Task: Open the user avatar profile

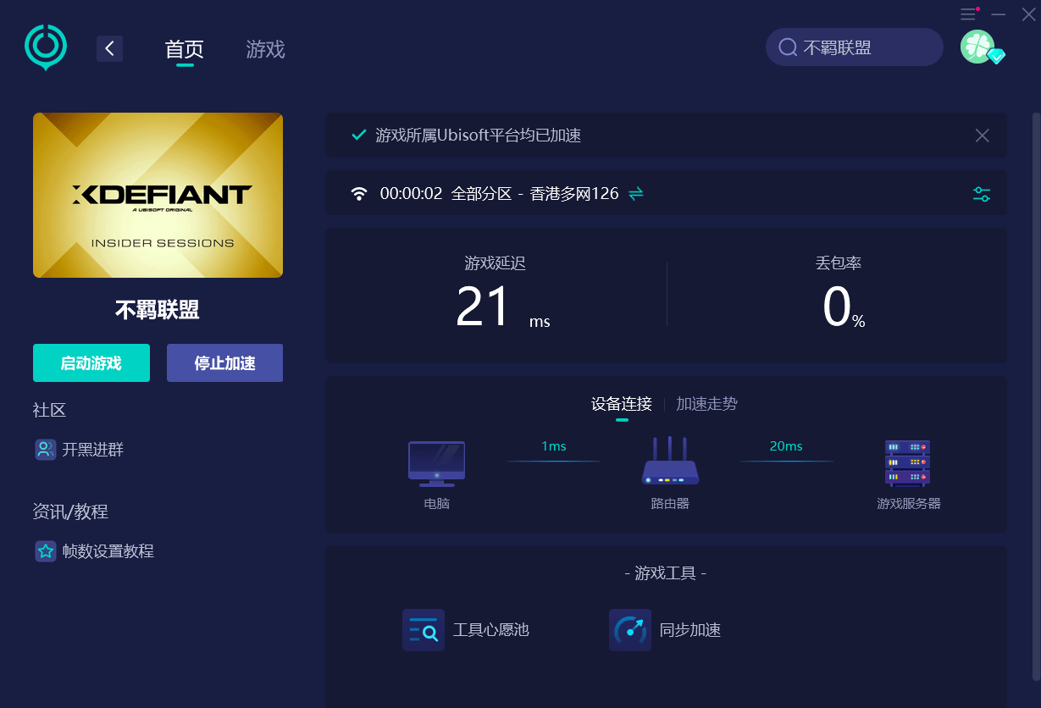Action: coord(977,47)
